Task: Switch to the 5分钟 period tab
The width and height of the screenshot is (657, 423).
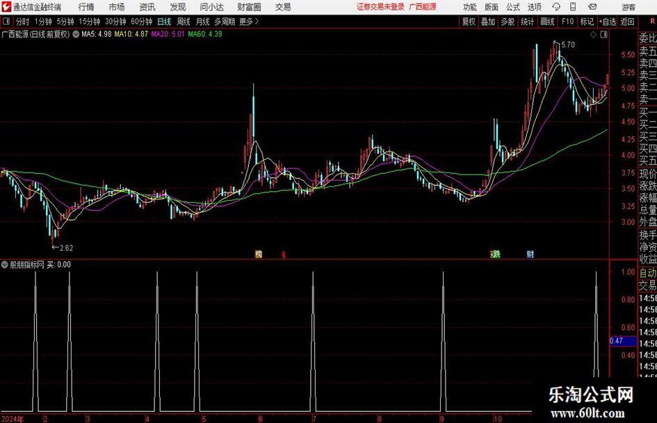Action: click(x=65, y=22)
